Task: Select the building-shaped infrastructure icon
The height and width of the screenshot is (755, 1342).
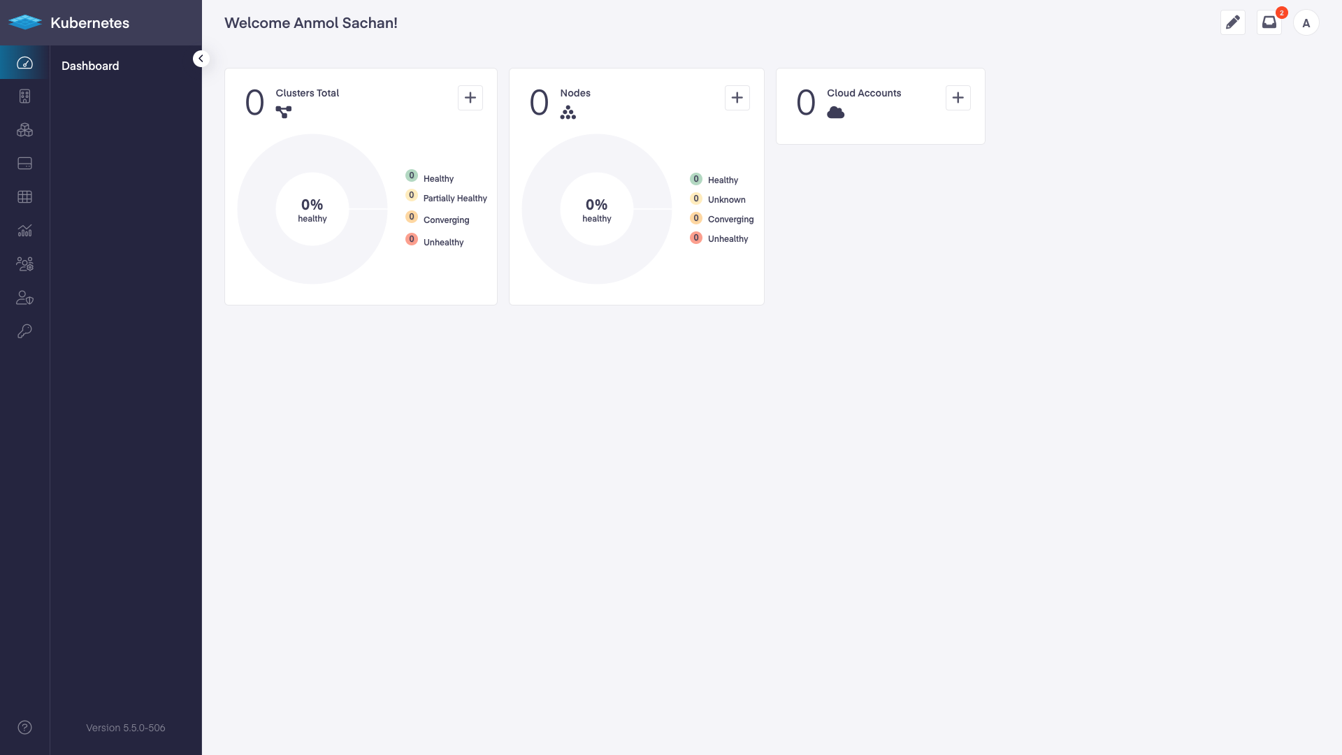Action: pos(24,96)
